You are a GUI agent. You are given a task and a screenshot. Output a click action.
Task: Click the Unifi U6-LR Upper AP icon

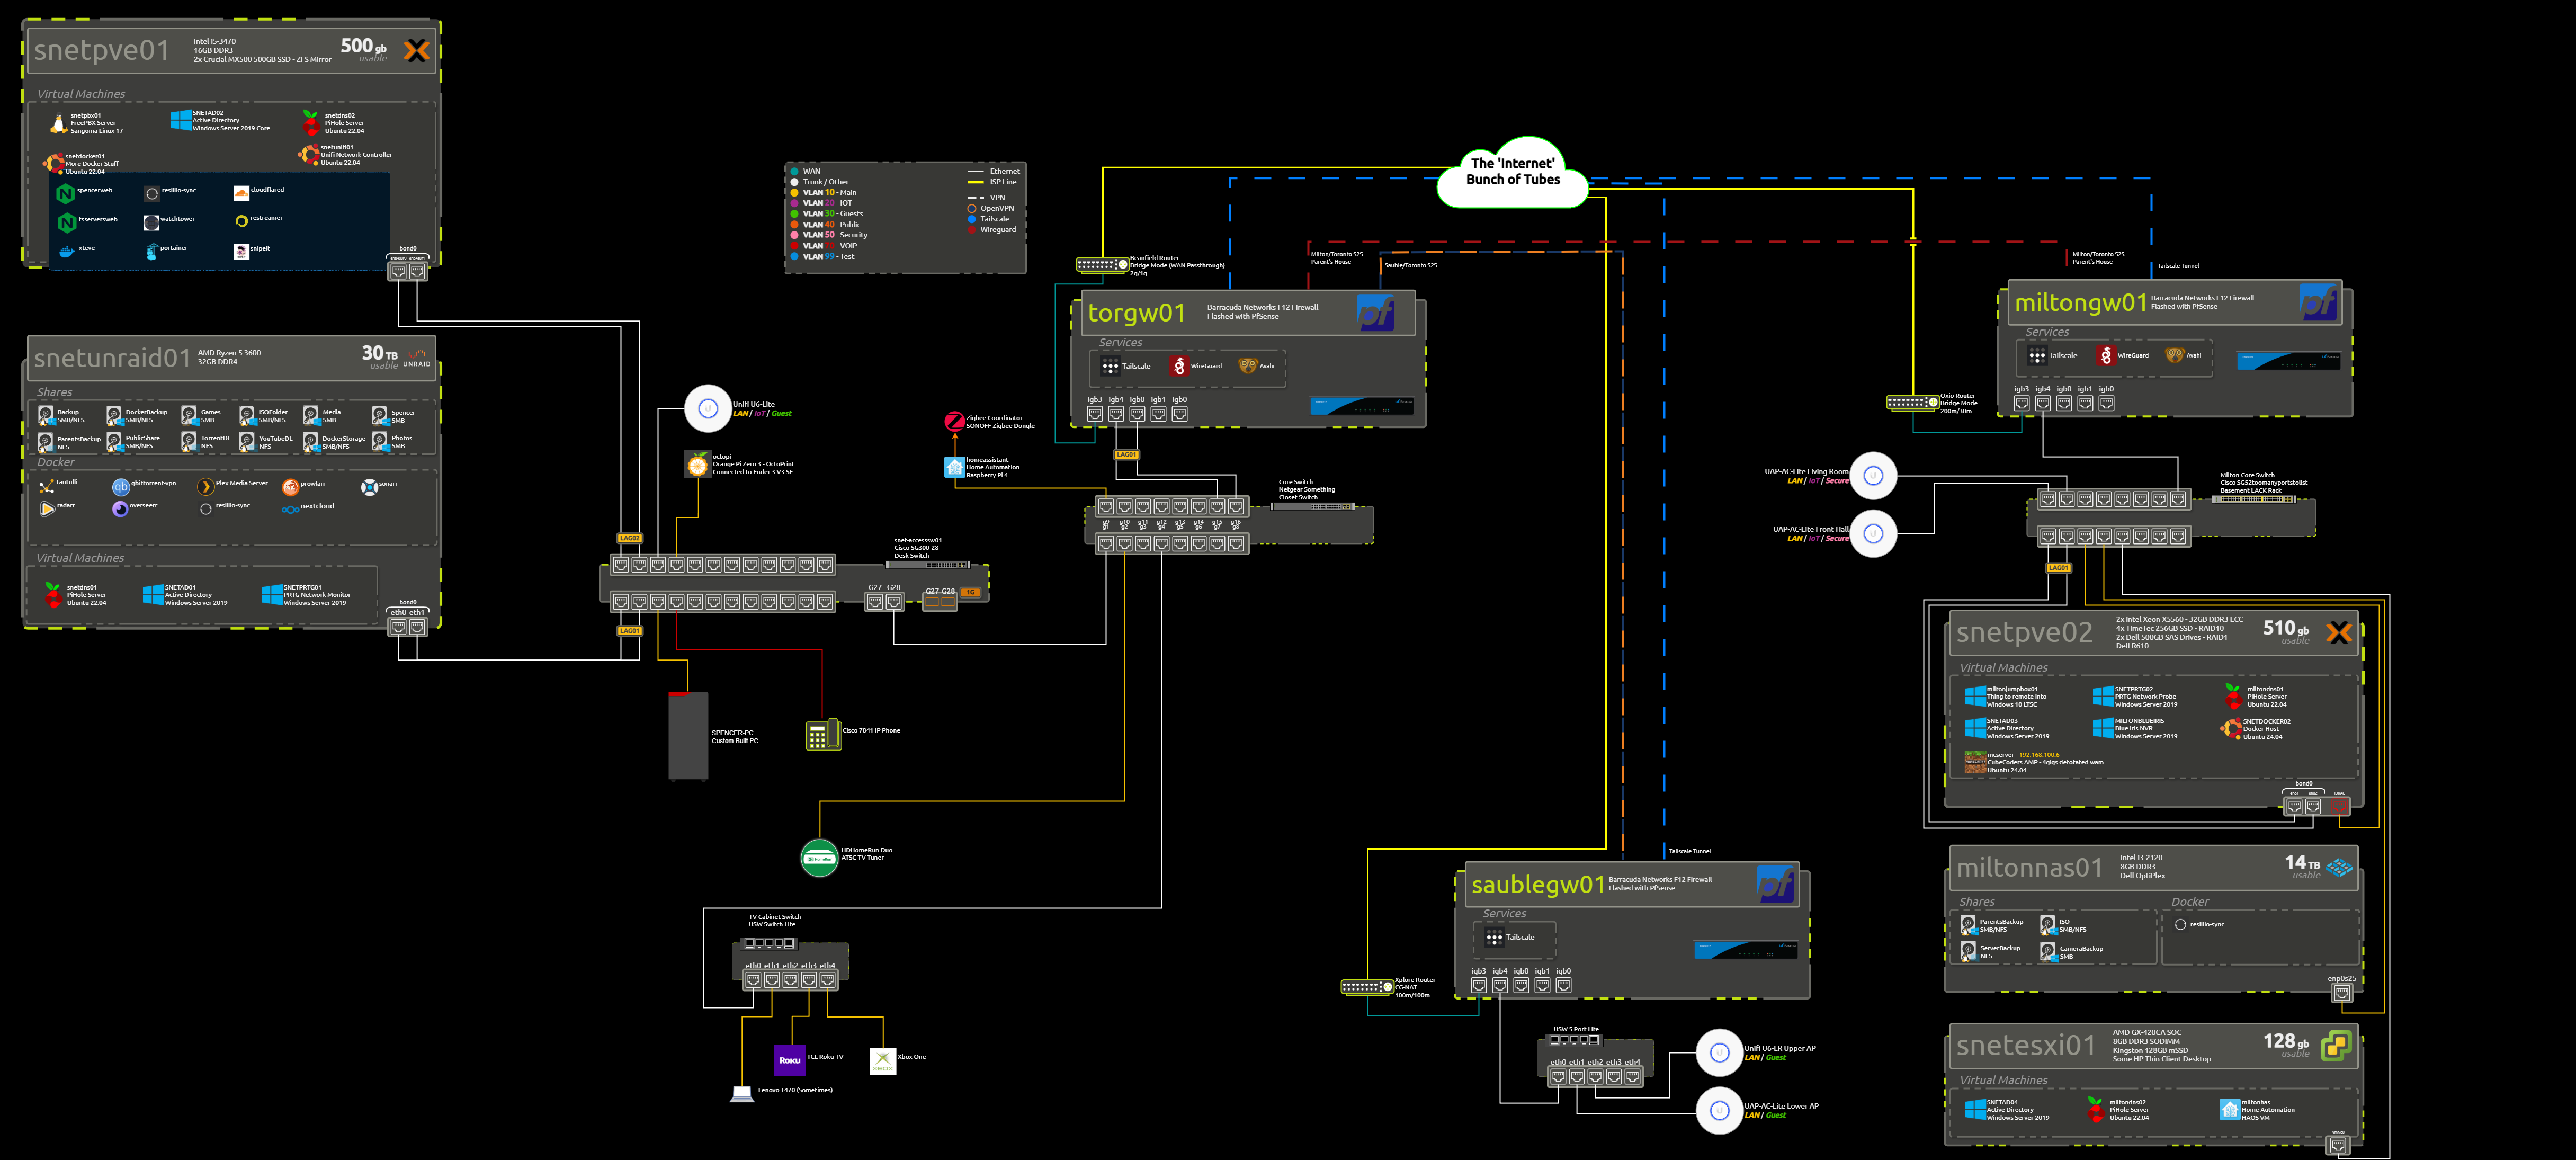tap(1720, 1052)
